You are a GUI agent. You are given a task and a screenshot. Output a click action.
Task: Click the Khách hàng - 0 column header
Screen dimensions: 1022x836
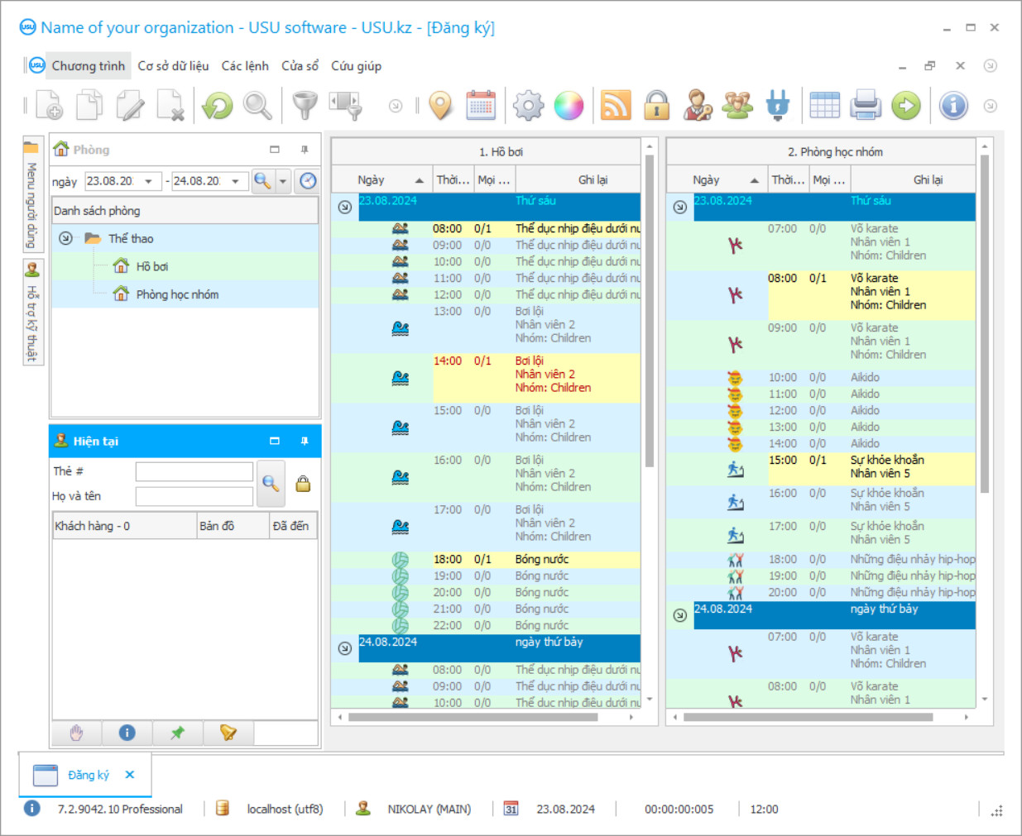(x=124, y=526)
